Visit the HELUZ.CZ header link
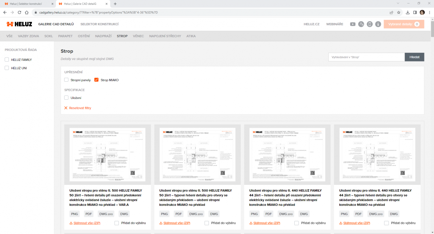Image resolution: width=434 pixels, height=234 pixels. coord(312,24)
